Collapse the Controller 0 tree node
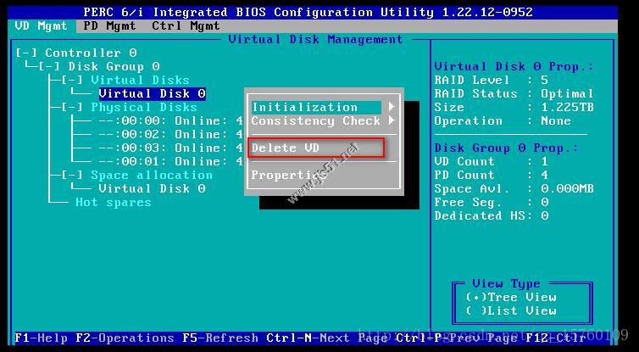The image size is (639, 352). click(x=27, y=53)
